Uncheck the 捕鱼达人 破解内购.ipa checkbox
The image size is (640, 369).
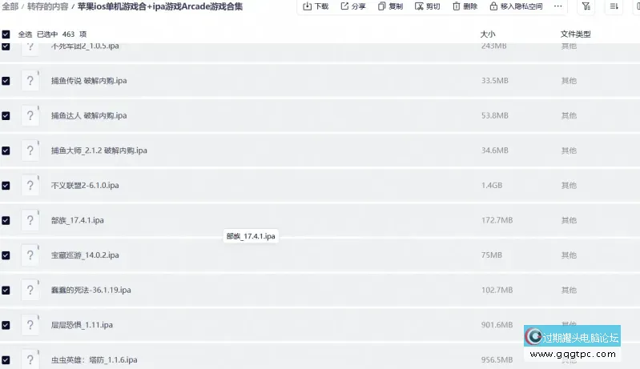point(6,116)
